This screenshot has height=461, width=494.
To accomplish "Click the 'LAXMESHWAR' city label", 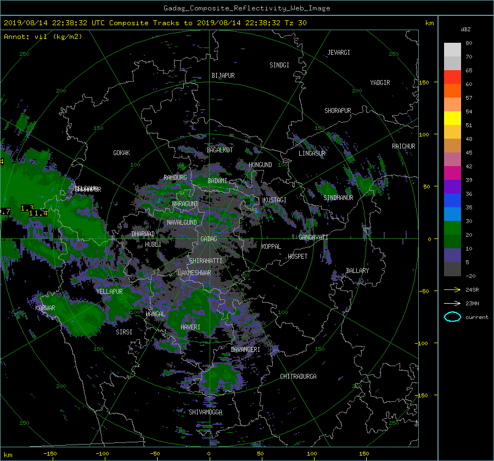I will [x=194, y=273].
